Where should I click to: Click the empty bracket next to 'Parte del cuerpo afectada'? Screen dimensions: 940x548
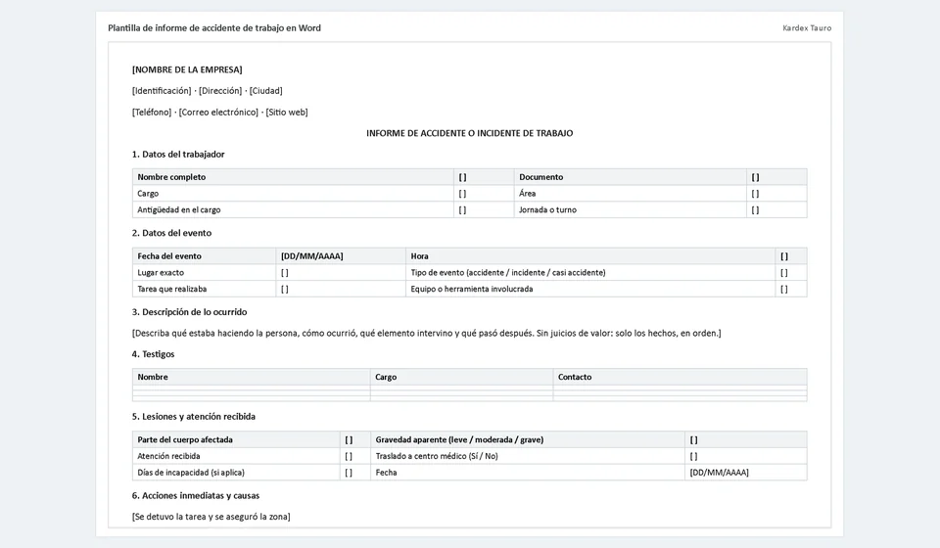pyautogui.click(x=349, y=439)
